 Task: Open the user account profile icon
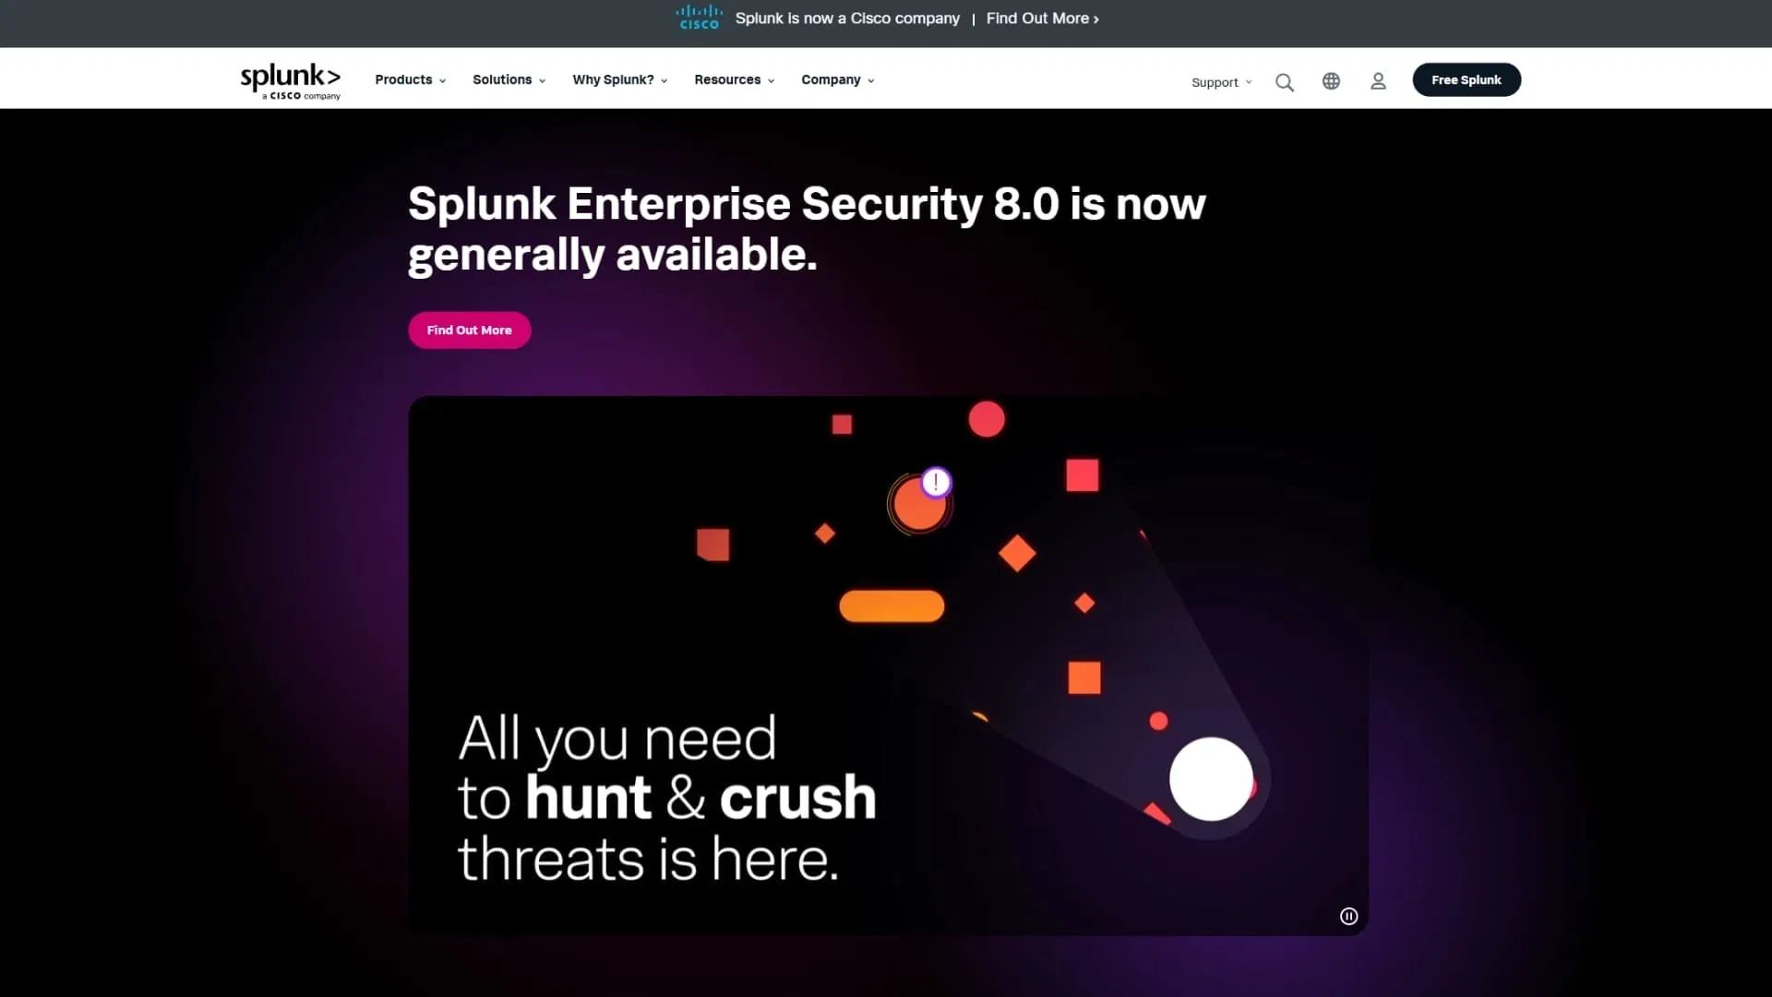[x=1378, y=81]
